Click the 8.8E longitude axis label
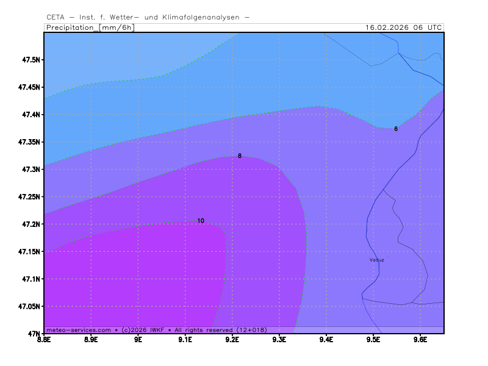Image resolution: width=488 pixels, height=366 pixels. click(44, 340)
